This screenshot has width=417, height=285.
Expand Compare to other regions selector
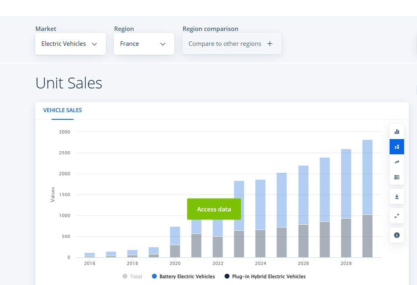point(231,44)
